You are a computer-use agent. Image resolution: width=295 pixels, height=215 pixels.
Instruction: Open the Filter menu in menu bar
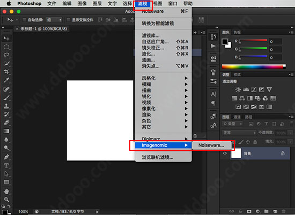pyautogui.click(x=143, y=4)
